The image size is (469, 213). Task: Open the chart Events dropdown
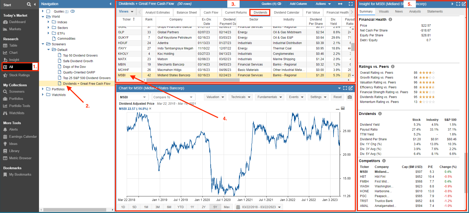pos(296,97)
